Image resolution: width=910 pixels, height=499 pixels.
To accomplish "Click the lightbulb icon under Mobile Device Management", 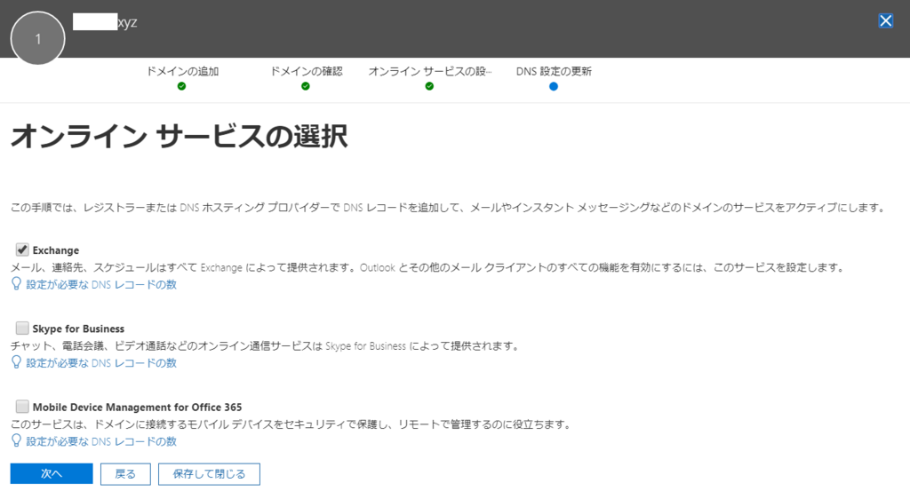I will [x=16, y=440].
